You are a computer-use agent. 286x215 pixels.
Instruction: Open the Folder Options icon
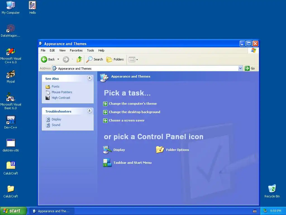(x=172, y=150)
